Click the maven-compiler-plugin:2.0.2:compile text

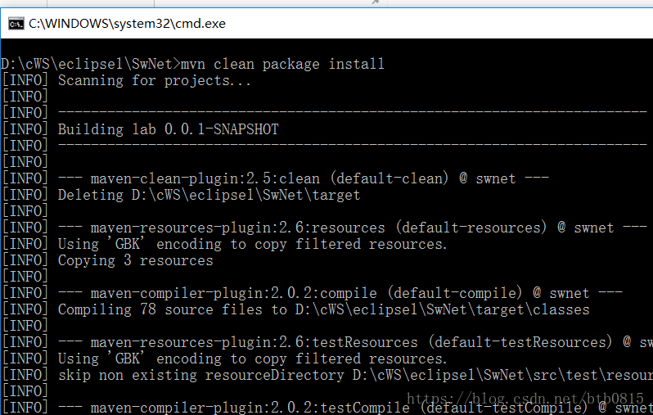click(234, 293)
